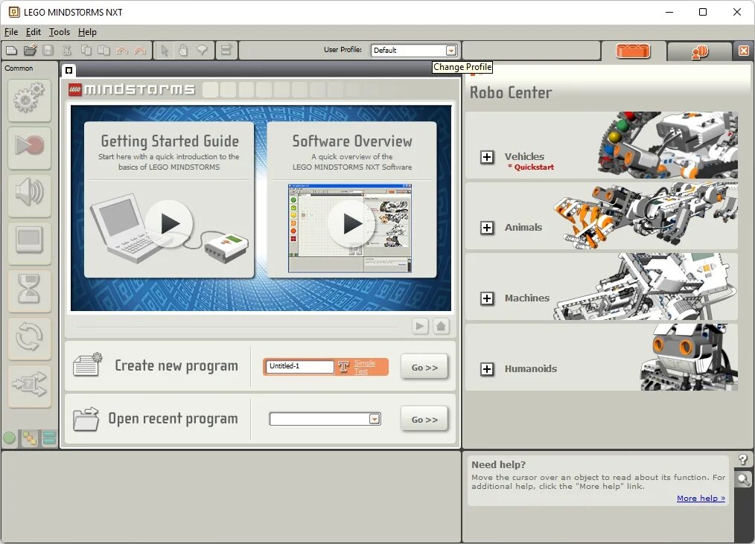Click the Vehicles robot thumbnail image
The image size is (755, 544).
click(x=667, y=145)
